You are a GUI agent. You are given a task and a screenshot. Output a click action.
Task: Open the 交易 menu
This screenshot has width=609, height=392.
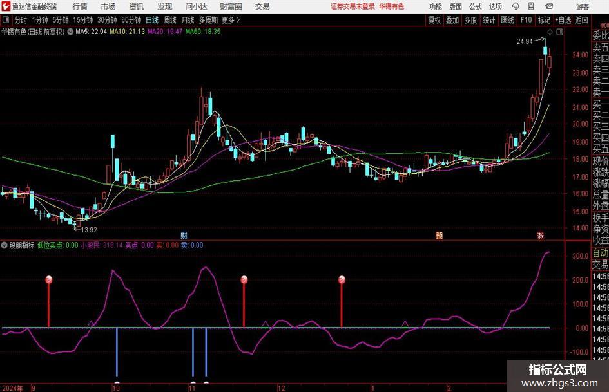(262, 6)
